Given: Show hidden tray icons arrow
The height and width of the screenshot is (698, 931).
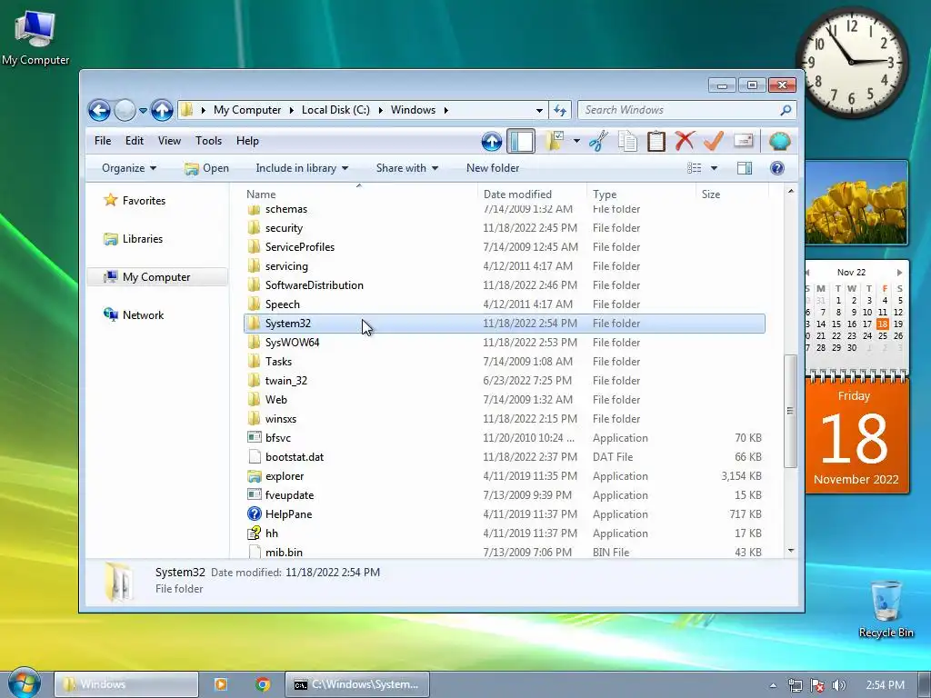Looking at the screenshot, I should coord(773,685).
